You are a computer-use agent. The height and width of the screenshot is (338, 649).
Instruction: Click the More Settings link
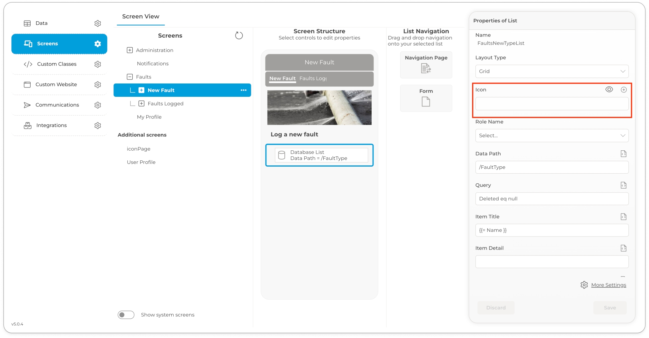click(x=608, y=285)
